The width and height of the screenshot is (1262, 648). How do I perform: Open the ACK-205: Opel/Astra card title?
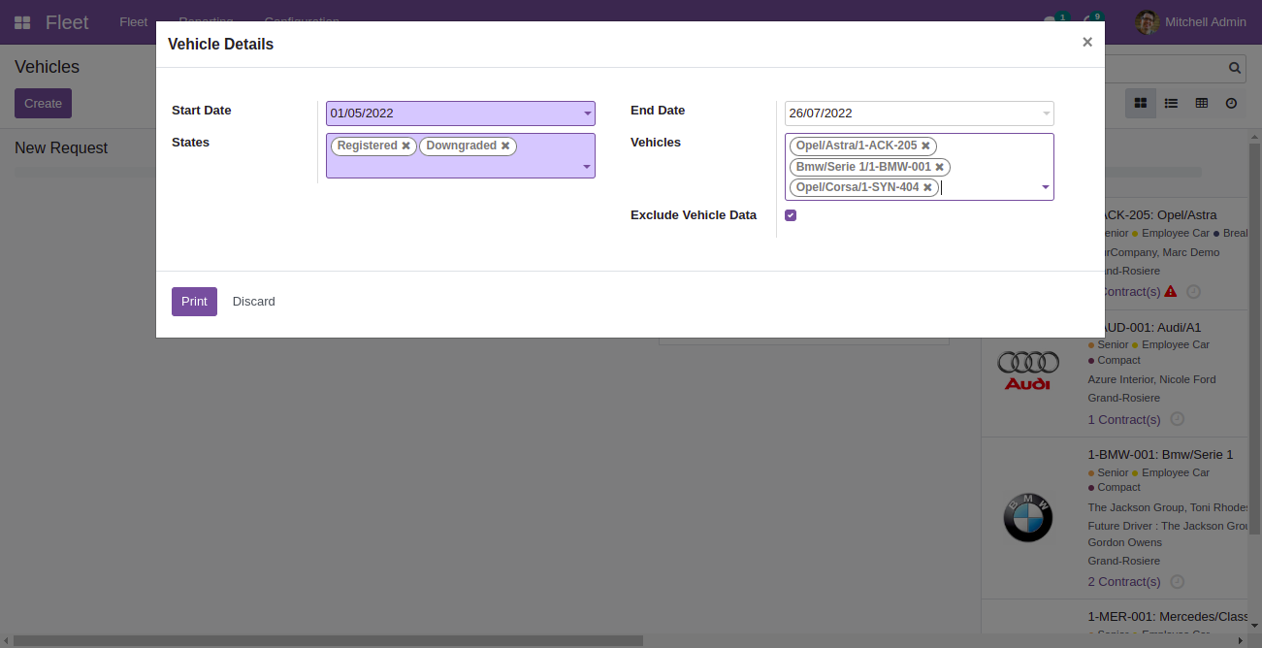1160,214
